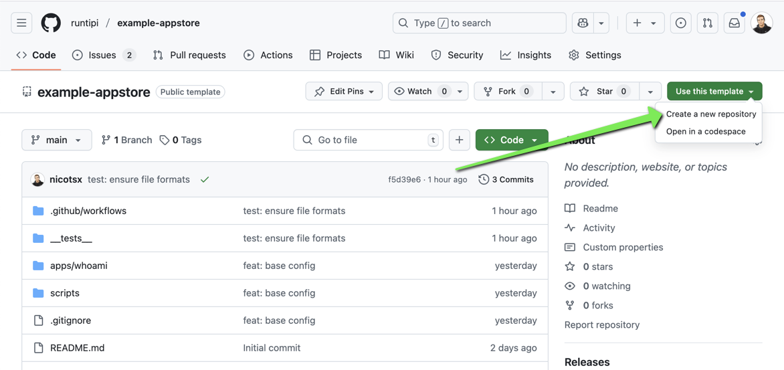Select Create a new repository

710,114
